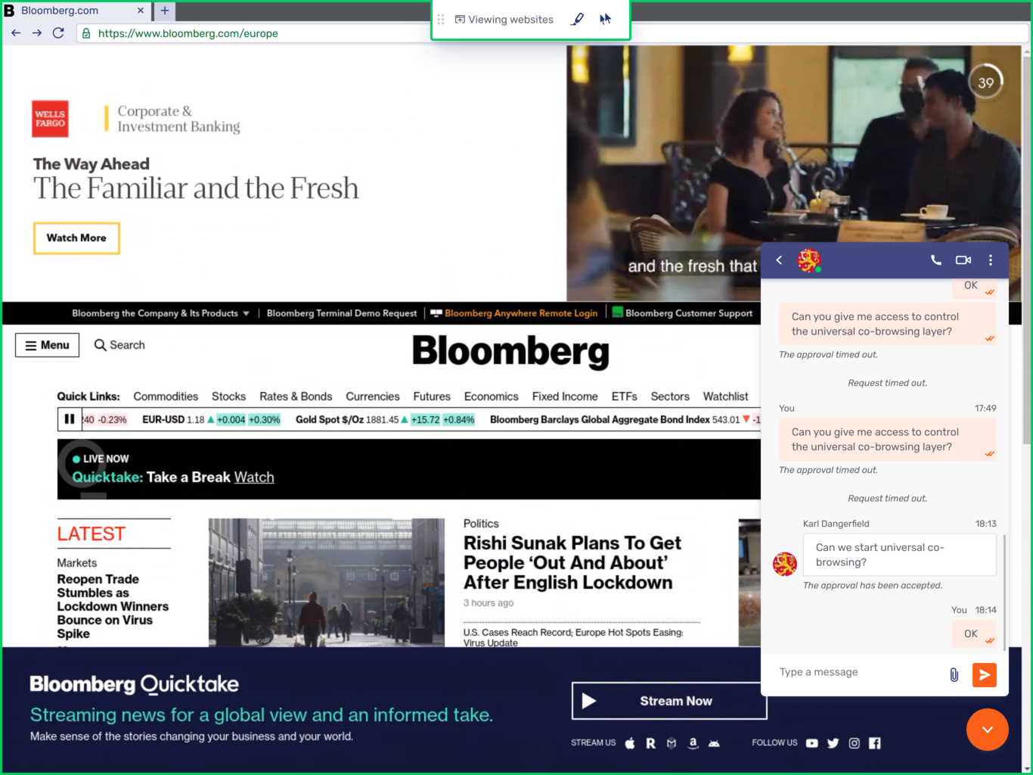1033x775 pixels.
Task: Follow Bloomberg on Twitter via the bird icon
Action: [833, 742]
